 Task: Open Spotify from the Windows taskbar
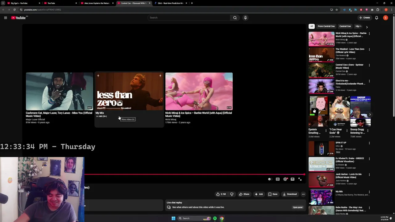(x=215, y=218)
